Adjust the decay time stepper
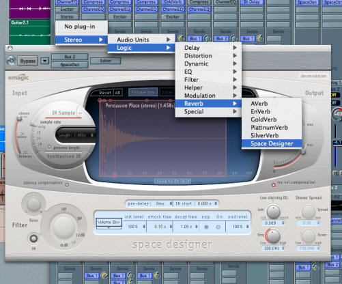The width and height of the screenshot is (342, 284). coord(197,227)
